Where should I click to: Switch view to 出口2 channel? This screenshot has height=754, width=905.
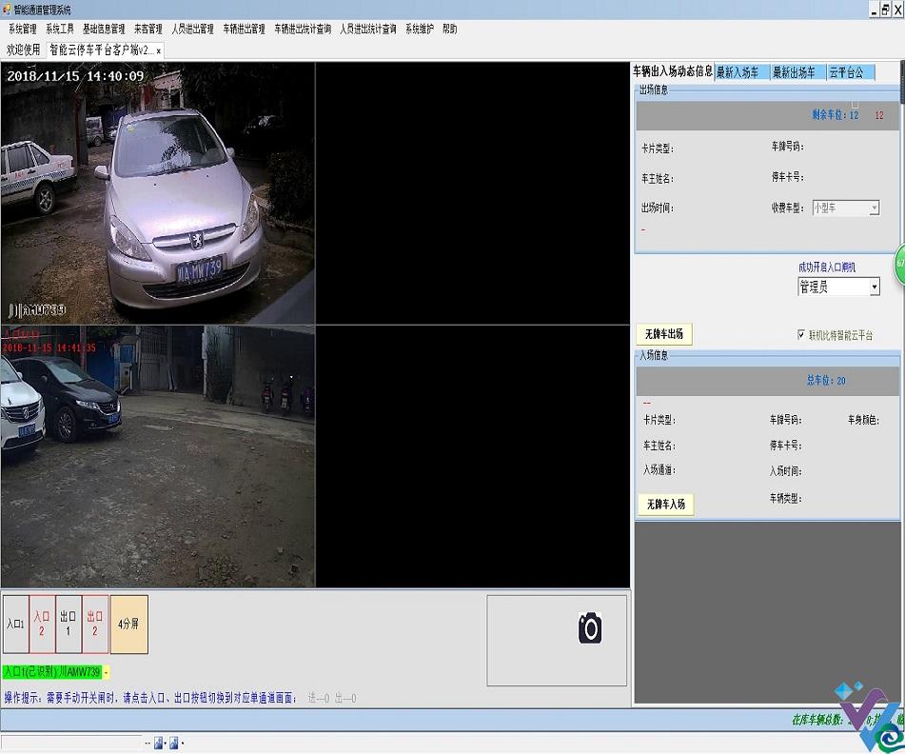95,625
